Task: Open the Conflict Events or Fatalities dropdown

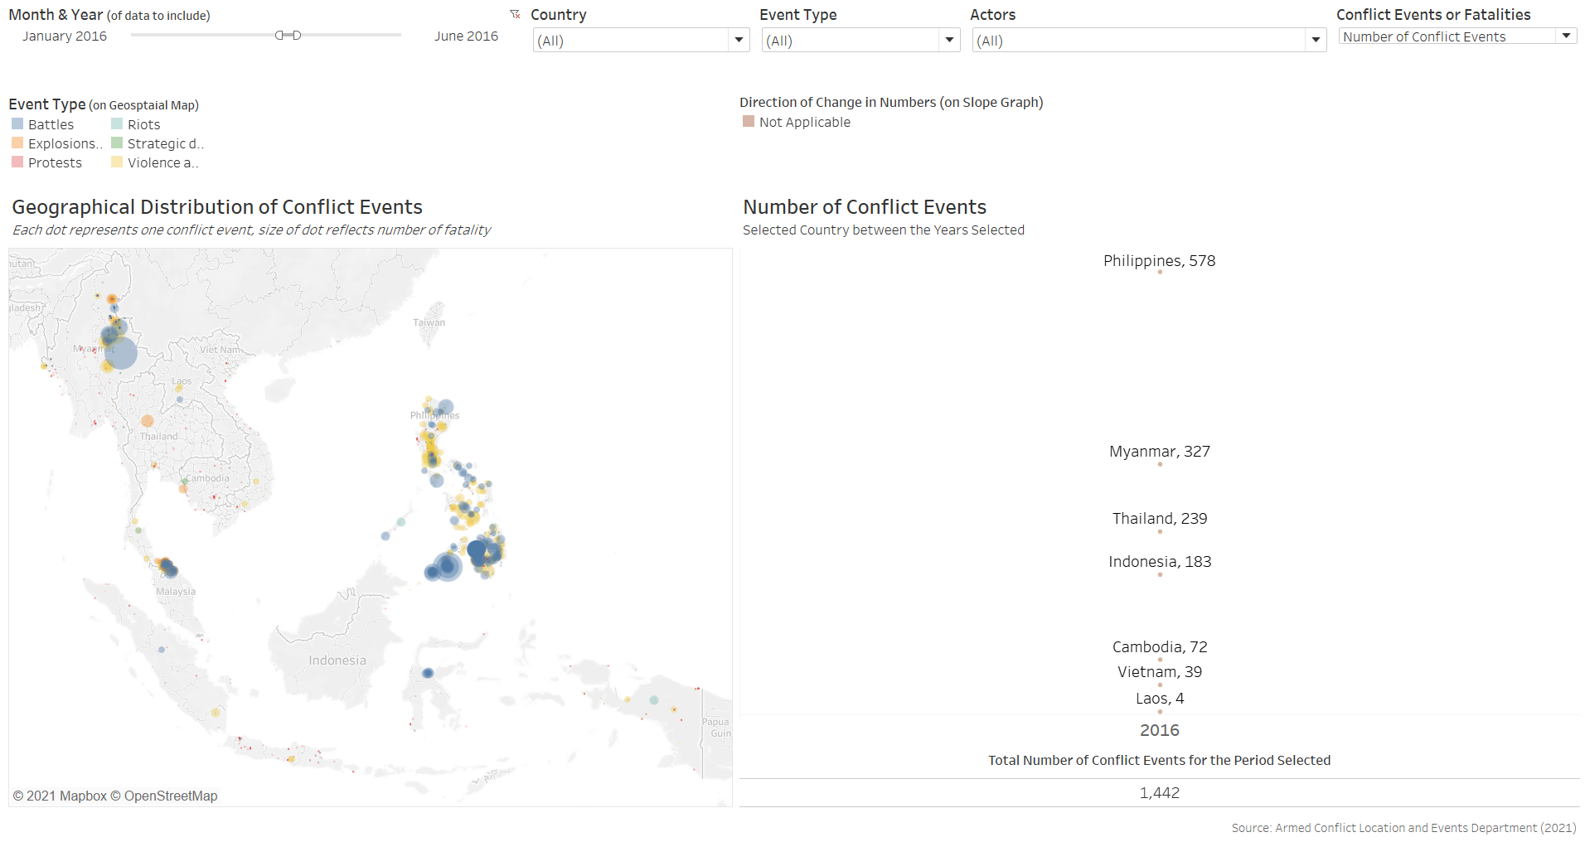Action: (x=1566, y=36)
